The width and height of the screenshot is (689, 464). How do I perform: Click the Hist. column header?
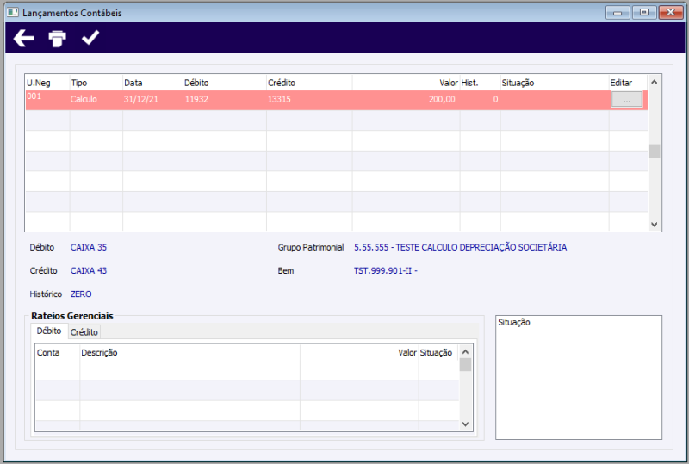click(481, 83)
